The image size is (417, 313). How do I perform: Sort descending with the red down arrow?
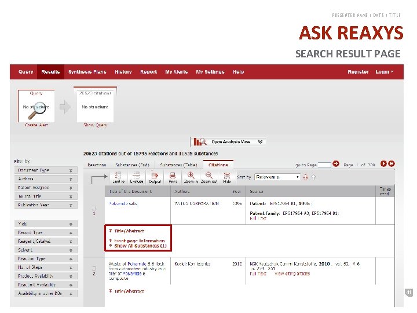[305, 177]
